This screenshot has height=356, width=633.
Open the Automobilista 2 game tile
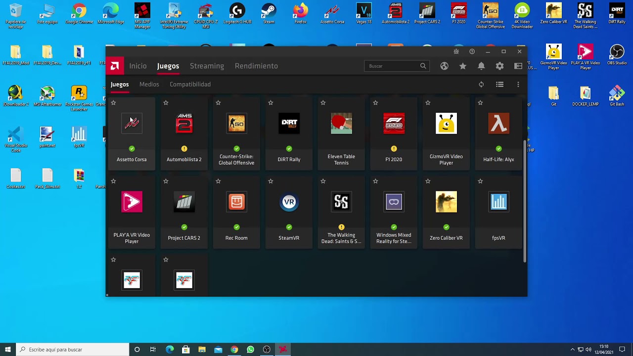click(184, 133)
